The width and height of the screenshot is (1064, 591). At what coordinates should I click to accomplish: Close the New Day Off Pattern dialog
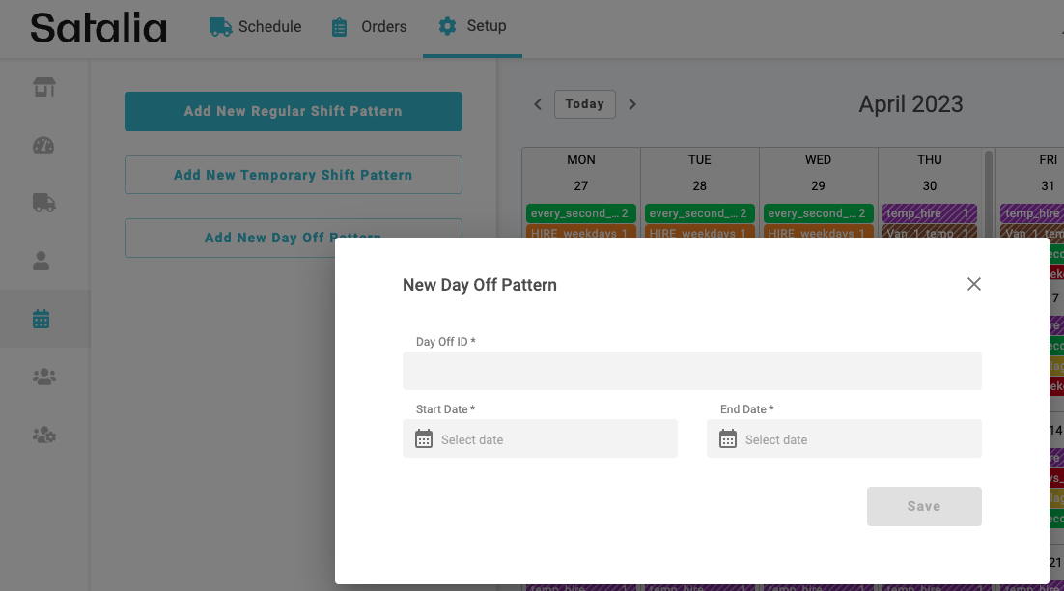point(974,284)
